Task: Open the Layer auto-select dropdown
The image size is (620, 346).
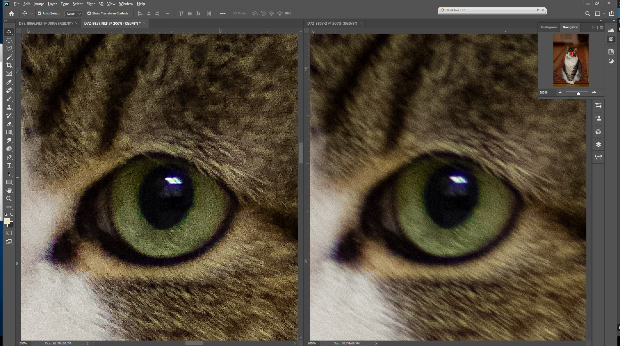Action: (73, 13)
